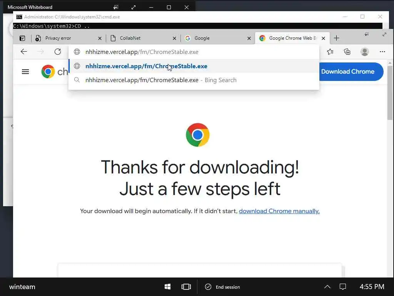Screen dimensions: 394x296
Task: Close the Microsoft Whiteboard window
Action: pyautogui.click(x=187, y=7)
